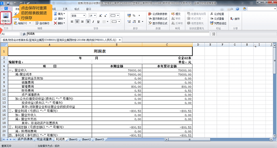The width and height of the screenshot is (277, 148).
Task: Open the Fill (填充) dropdown arrow
Action: pos(64,14)
